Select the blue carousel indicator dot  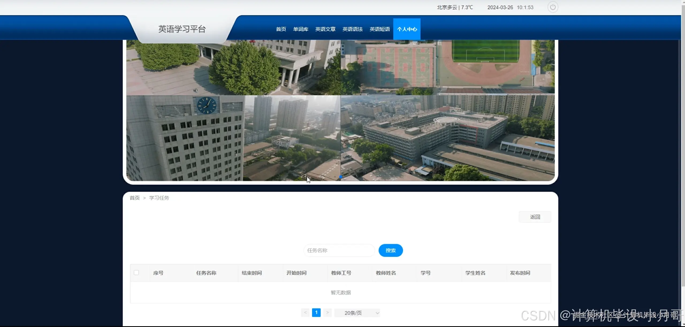(340, 177)
